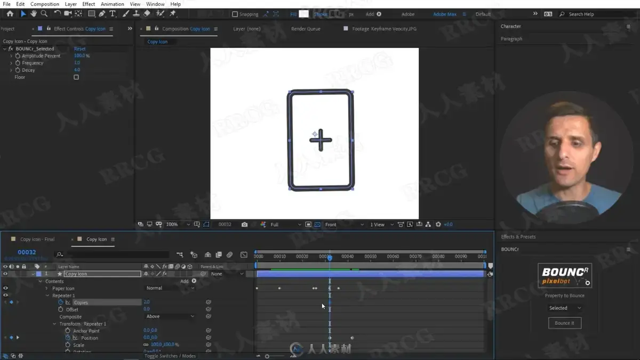Toggle Transparency Grid in viewer
The image size is (640, 360).
point(318,225)
